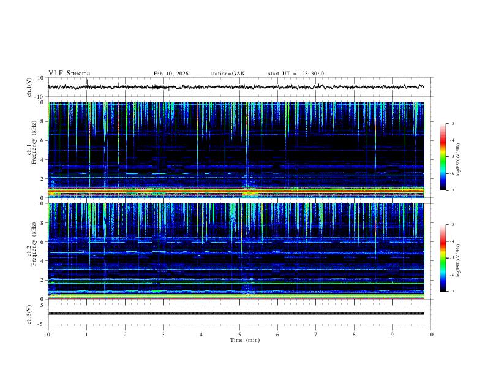Click the ch.3(V) axis label
485x375 pixels.
click(29, 314)
